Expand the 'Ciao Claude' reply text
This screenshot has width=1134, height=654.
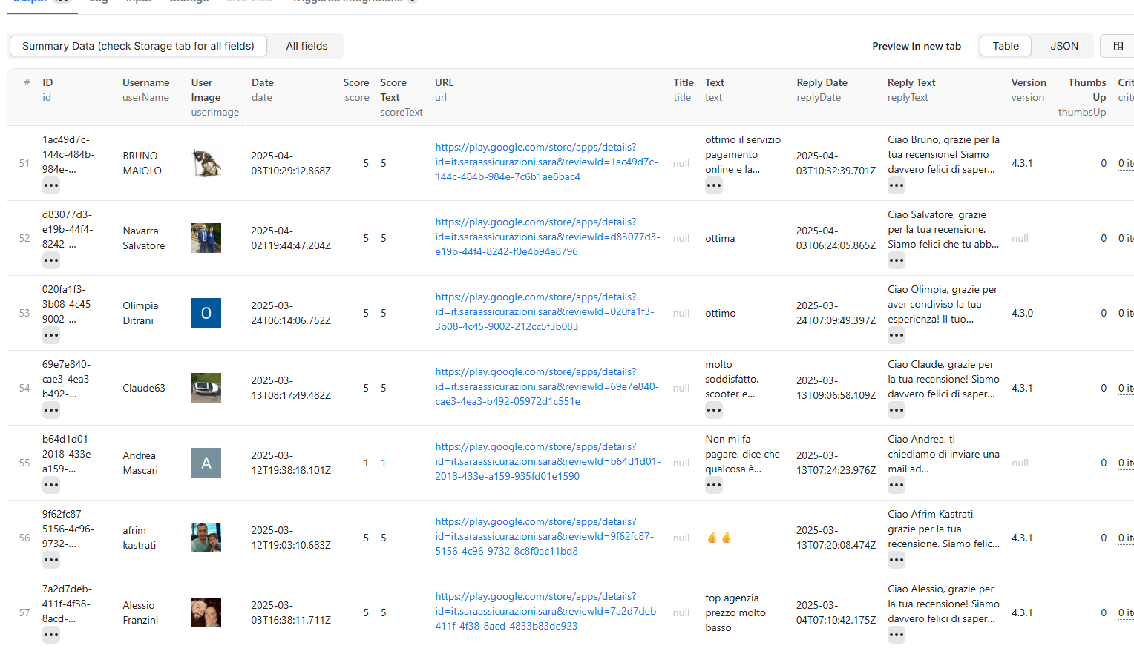897,410
